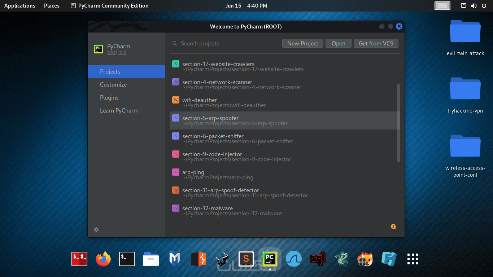Viewport: 493px width, 277px height.
Task: Open the Applications menu
Action: click(x=20, y=6)
